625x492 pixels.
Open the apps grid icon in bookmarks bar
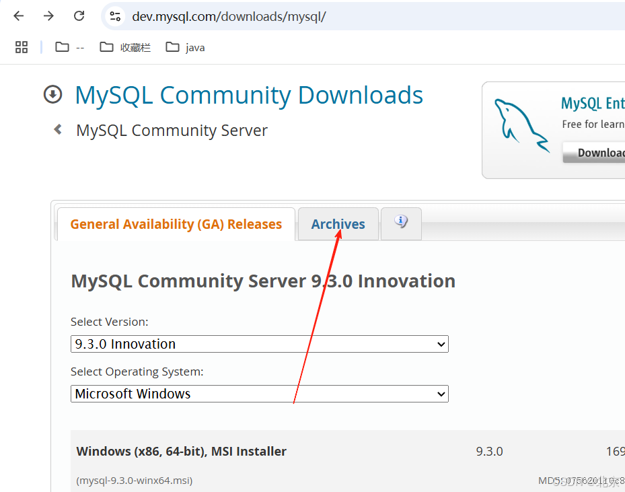point(22,47)
